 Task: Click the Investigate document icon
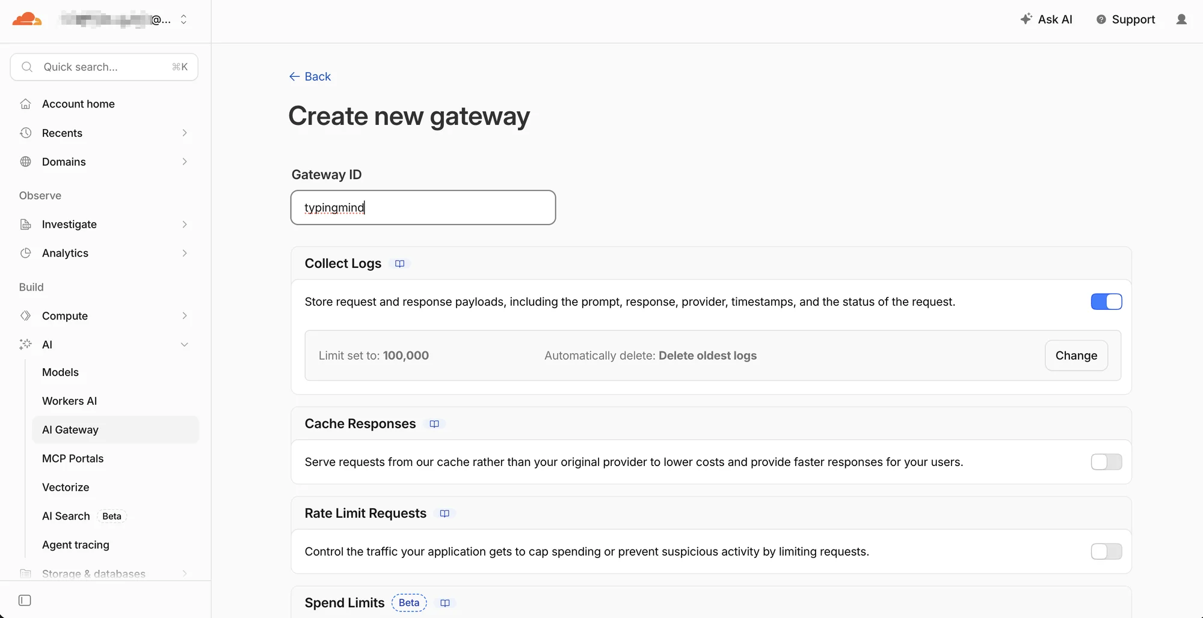(25, 224)
